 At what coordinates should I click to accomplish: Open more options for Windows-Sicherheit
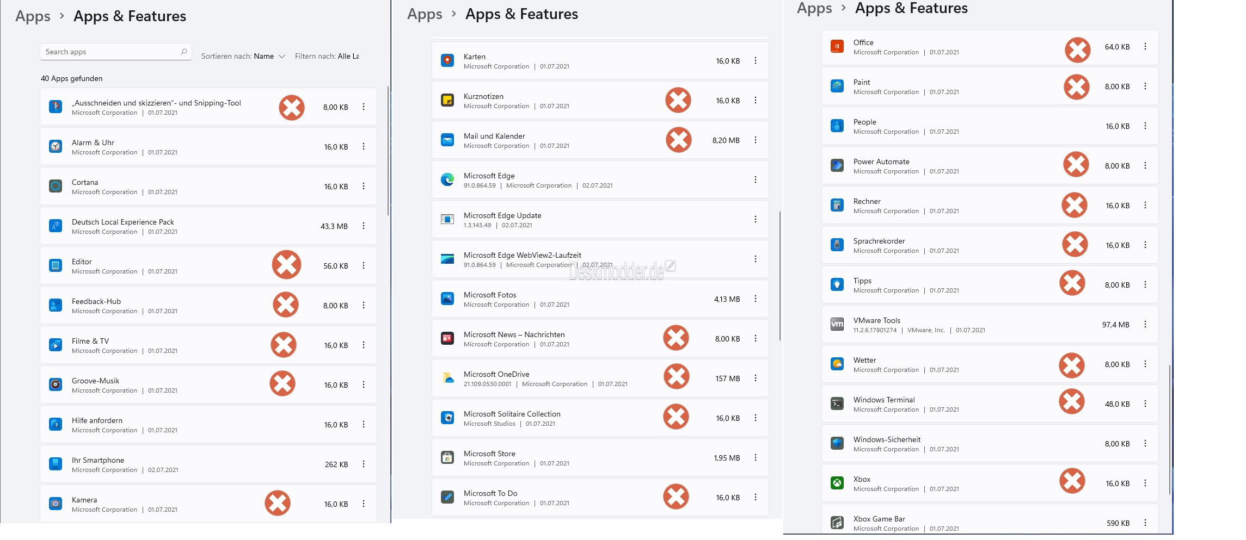(x=1145, y=443)
